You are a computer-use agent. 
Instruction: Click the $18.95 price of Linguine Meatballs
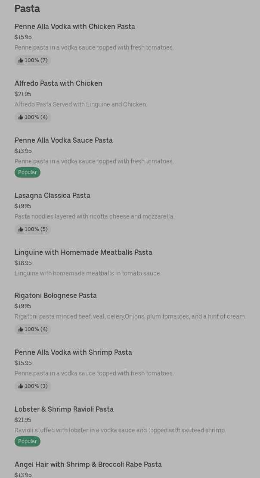[x=23, y=263]
